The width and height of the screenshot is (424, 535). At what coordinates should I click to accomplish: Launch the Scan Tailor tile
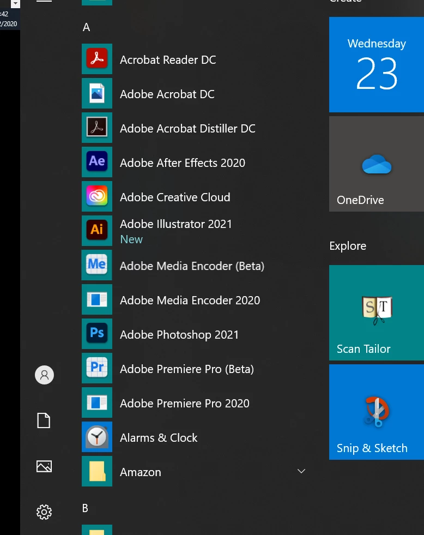point(376,312)
